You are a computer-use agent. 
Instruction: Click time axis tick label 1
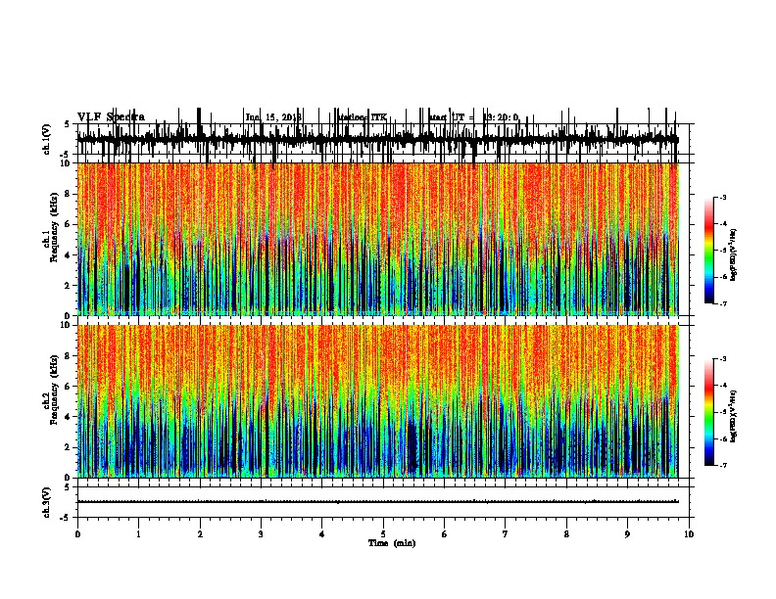click(x=138, y=534)
